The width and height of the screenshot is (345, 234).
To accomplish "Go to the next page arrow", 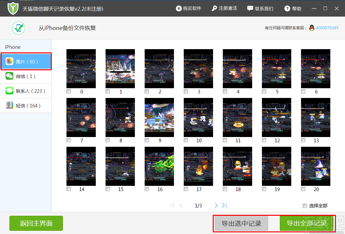I will pyautogui.click(x=216, y=205).
